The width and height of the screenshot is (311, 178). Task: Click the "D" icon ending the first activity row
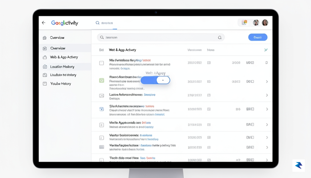point(267,63)
